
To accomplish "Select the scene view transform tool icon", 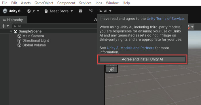I will coord(111,69).
